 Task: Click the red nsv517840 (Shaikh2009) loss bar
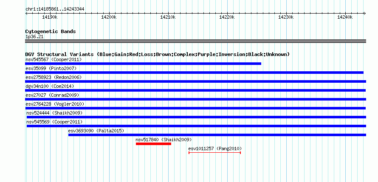154,144
